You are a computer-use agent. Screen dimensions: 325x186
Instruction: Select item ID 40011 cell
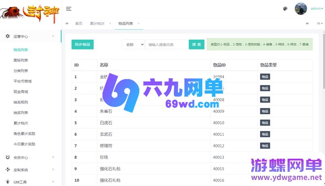[234, 134]
